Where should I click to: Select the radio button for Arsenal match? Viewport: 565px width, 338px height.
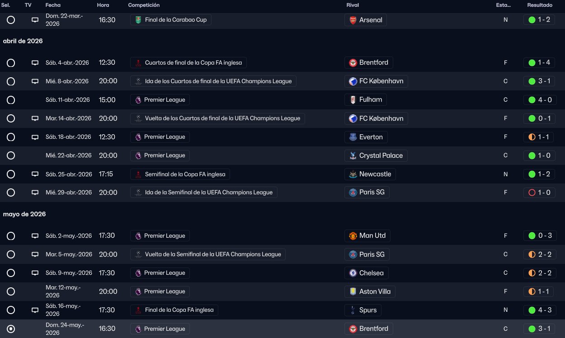coord(11,20)
